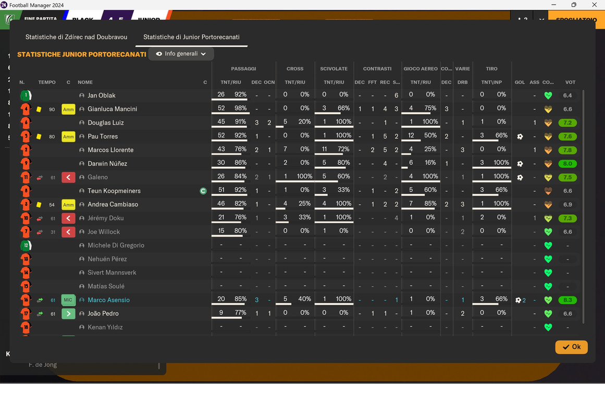Click Marco Asensio's two-goals ball icon
The height and width of the screenshot is (417, 605).
point(518,300)
